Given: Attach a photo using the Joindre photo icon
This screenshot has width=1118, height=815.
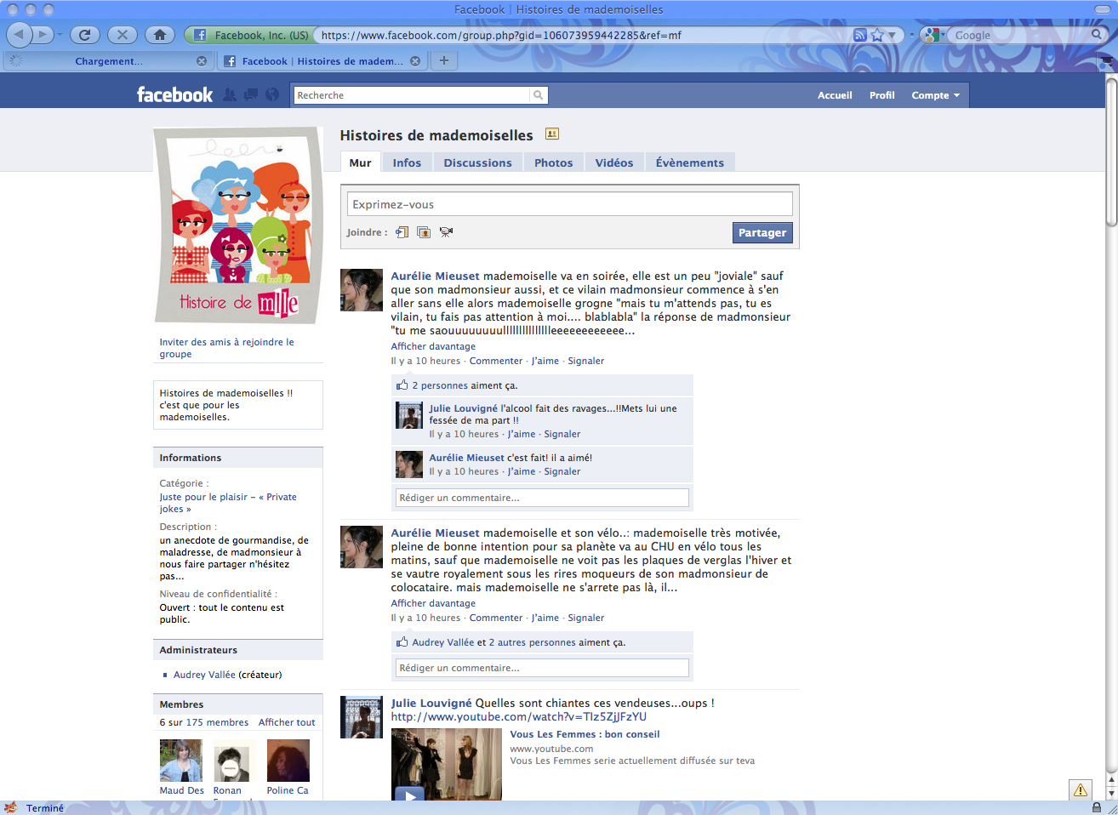Looking at the screenshot, I should click(424, 232).
